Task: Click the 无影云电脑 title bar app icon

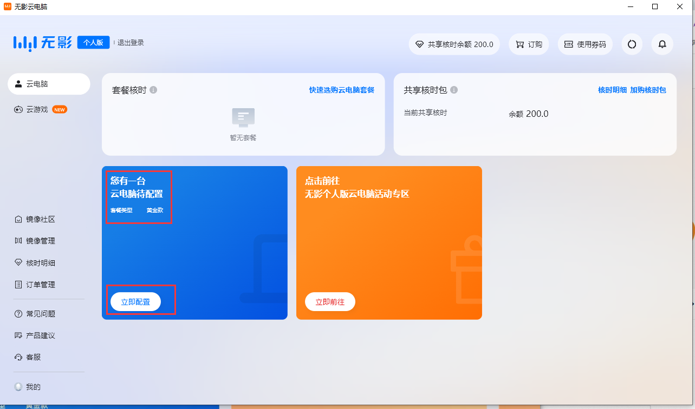Action: 7,6
